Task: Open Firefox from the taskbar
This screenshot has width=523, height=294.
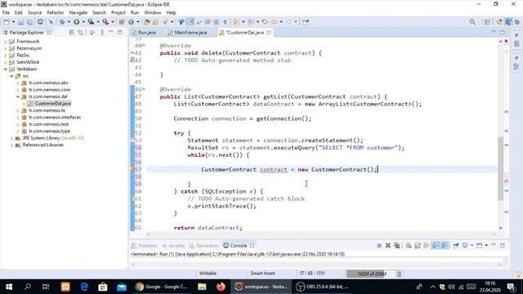Action: (221, 287)
